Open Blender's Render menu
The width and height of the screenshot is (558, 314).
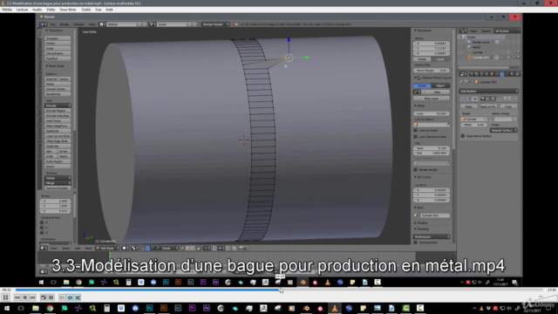[x=65, y=24]
